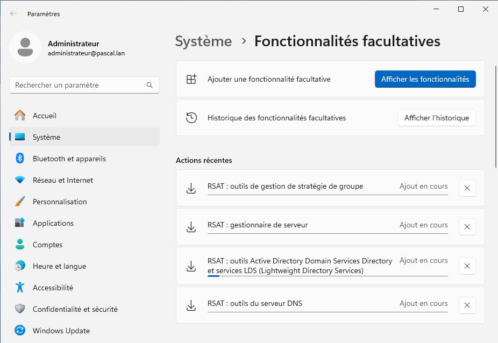Go to Accessibilité settings
Image resolution: width=498 pixels, height=343 pixels.
coord(84,288)
